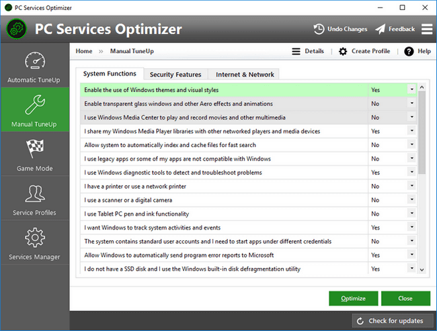Click Check for updates button
This screenshot has height=331, width=437.
(x=393, y=321)
